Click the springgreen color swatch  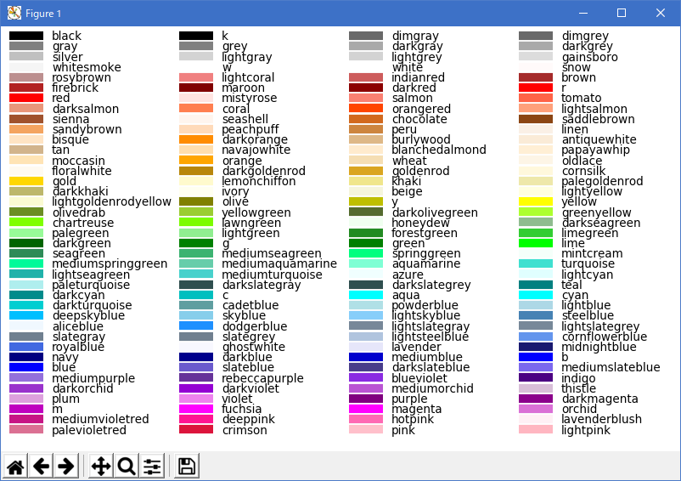click(x=366, y=253)
